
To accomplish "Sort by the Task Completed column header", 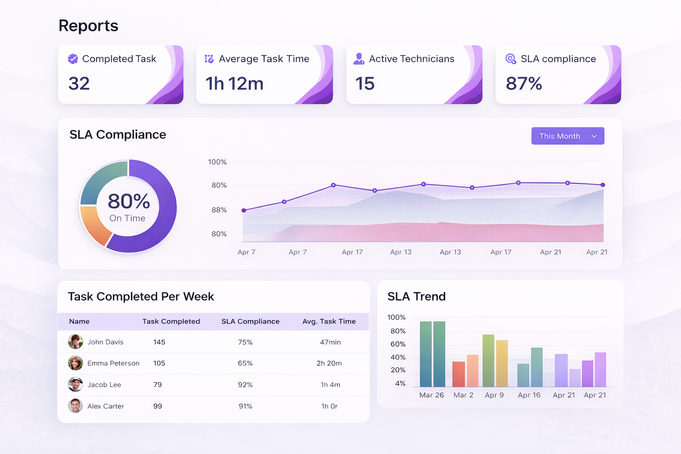I will (x=171, y=321).
